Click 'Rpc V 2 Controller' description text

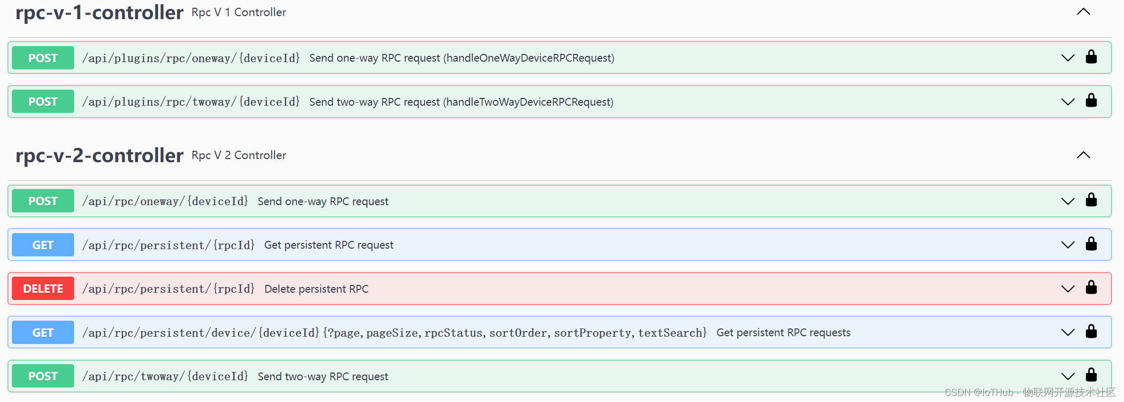click(x=239, y=155)
